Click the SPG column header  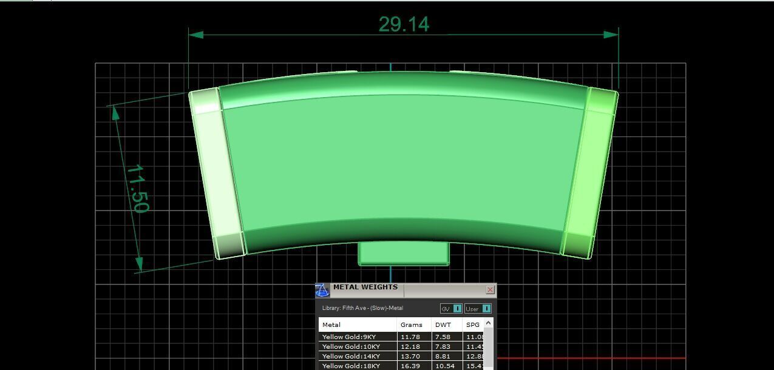(x=473, y=325)
